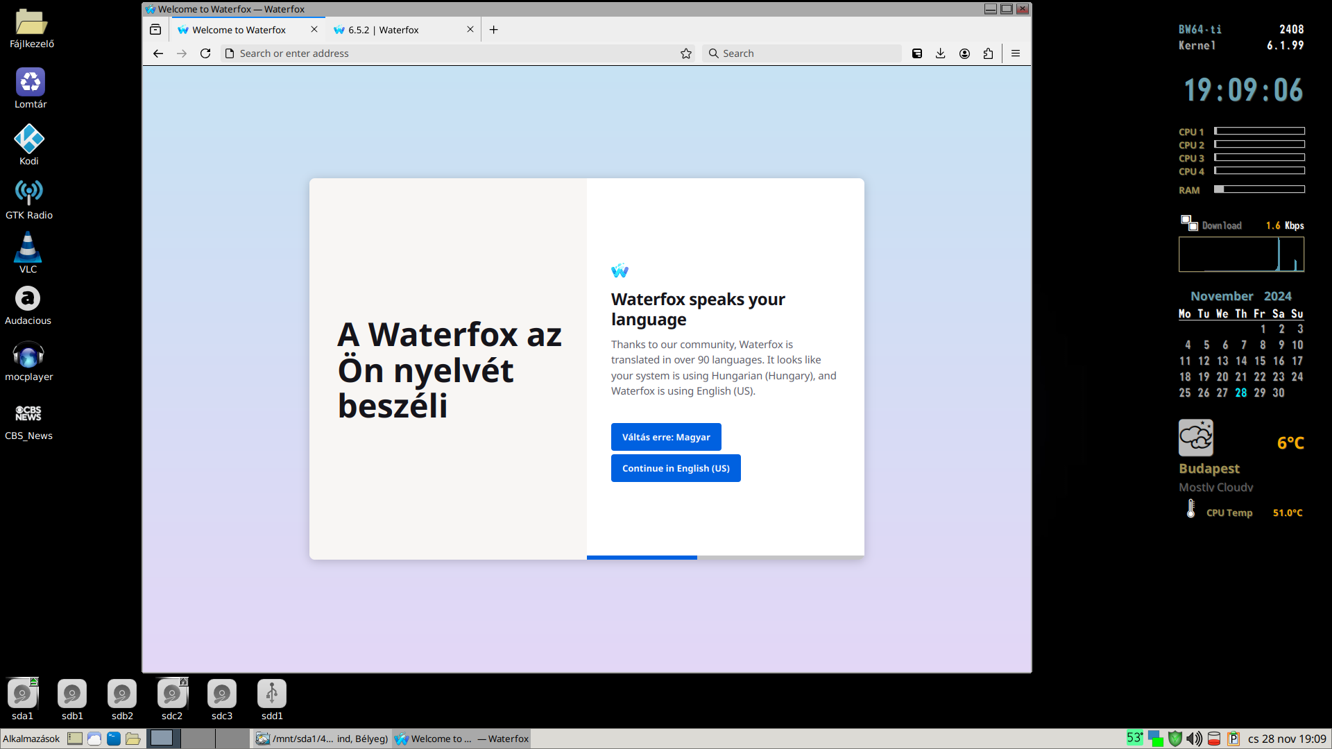Open the Alkalmazások menu in the panel
The image size is (1332, 749).
tap(31, 739)
